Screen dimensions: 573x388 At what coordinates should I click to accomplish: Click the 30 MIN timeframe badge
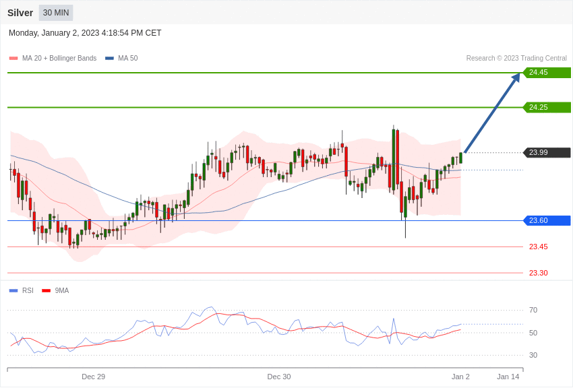56,13
